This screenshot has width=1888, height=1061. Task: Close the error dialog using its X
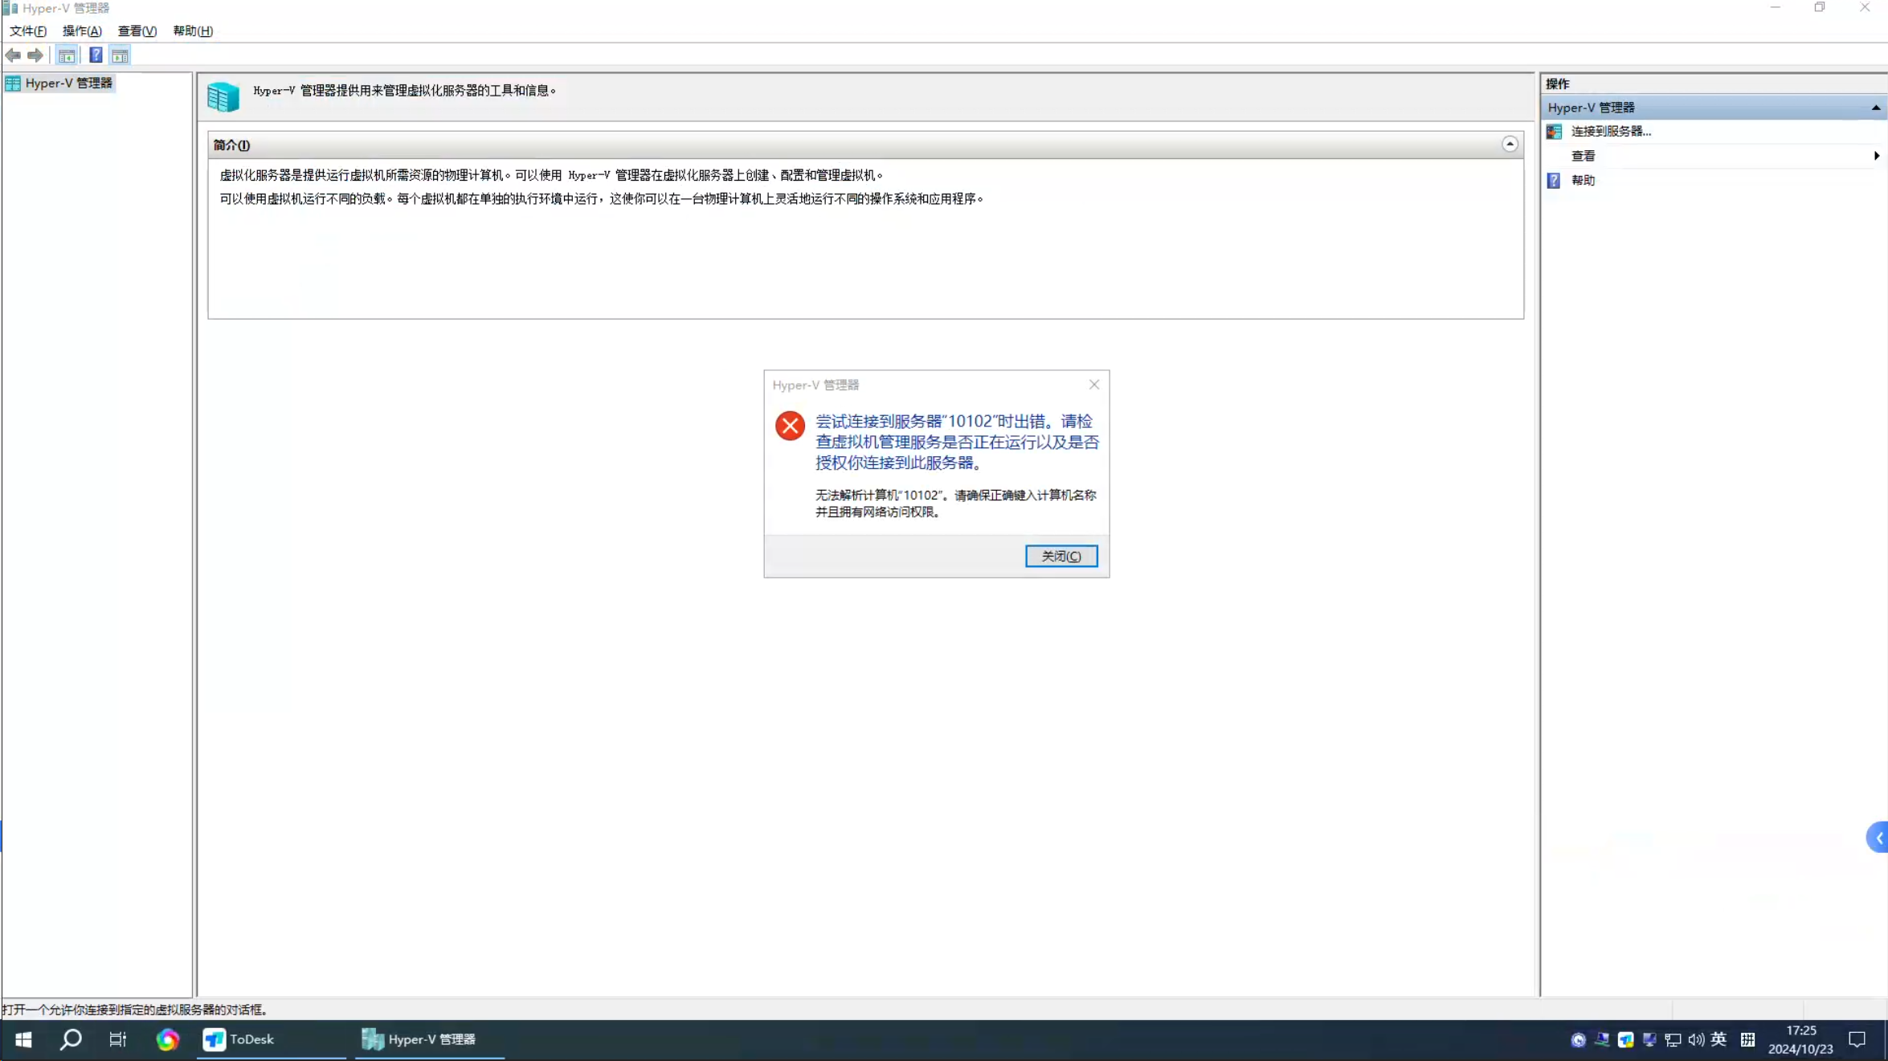(x=1093, y=385)
